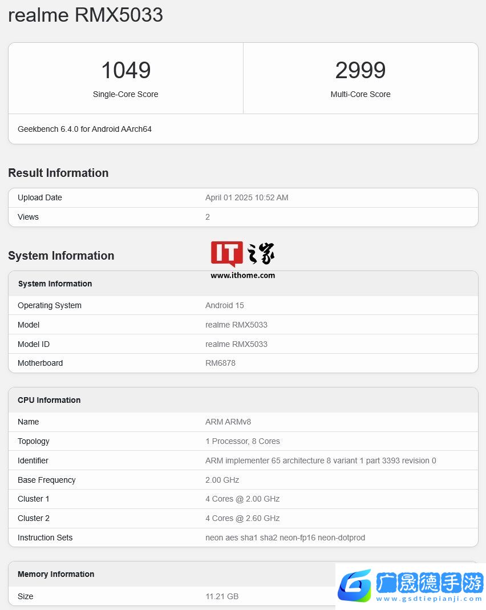486x610 pixels.
Task: Select the neon aes sha1 sha2 instruction list
Action: (285, 538)
